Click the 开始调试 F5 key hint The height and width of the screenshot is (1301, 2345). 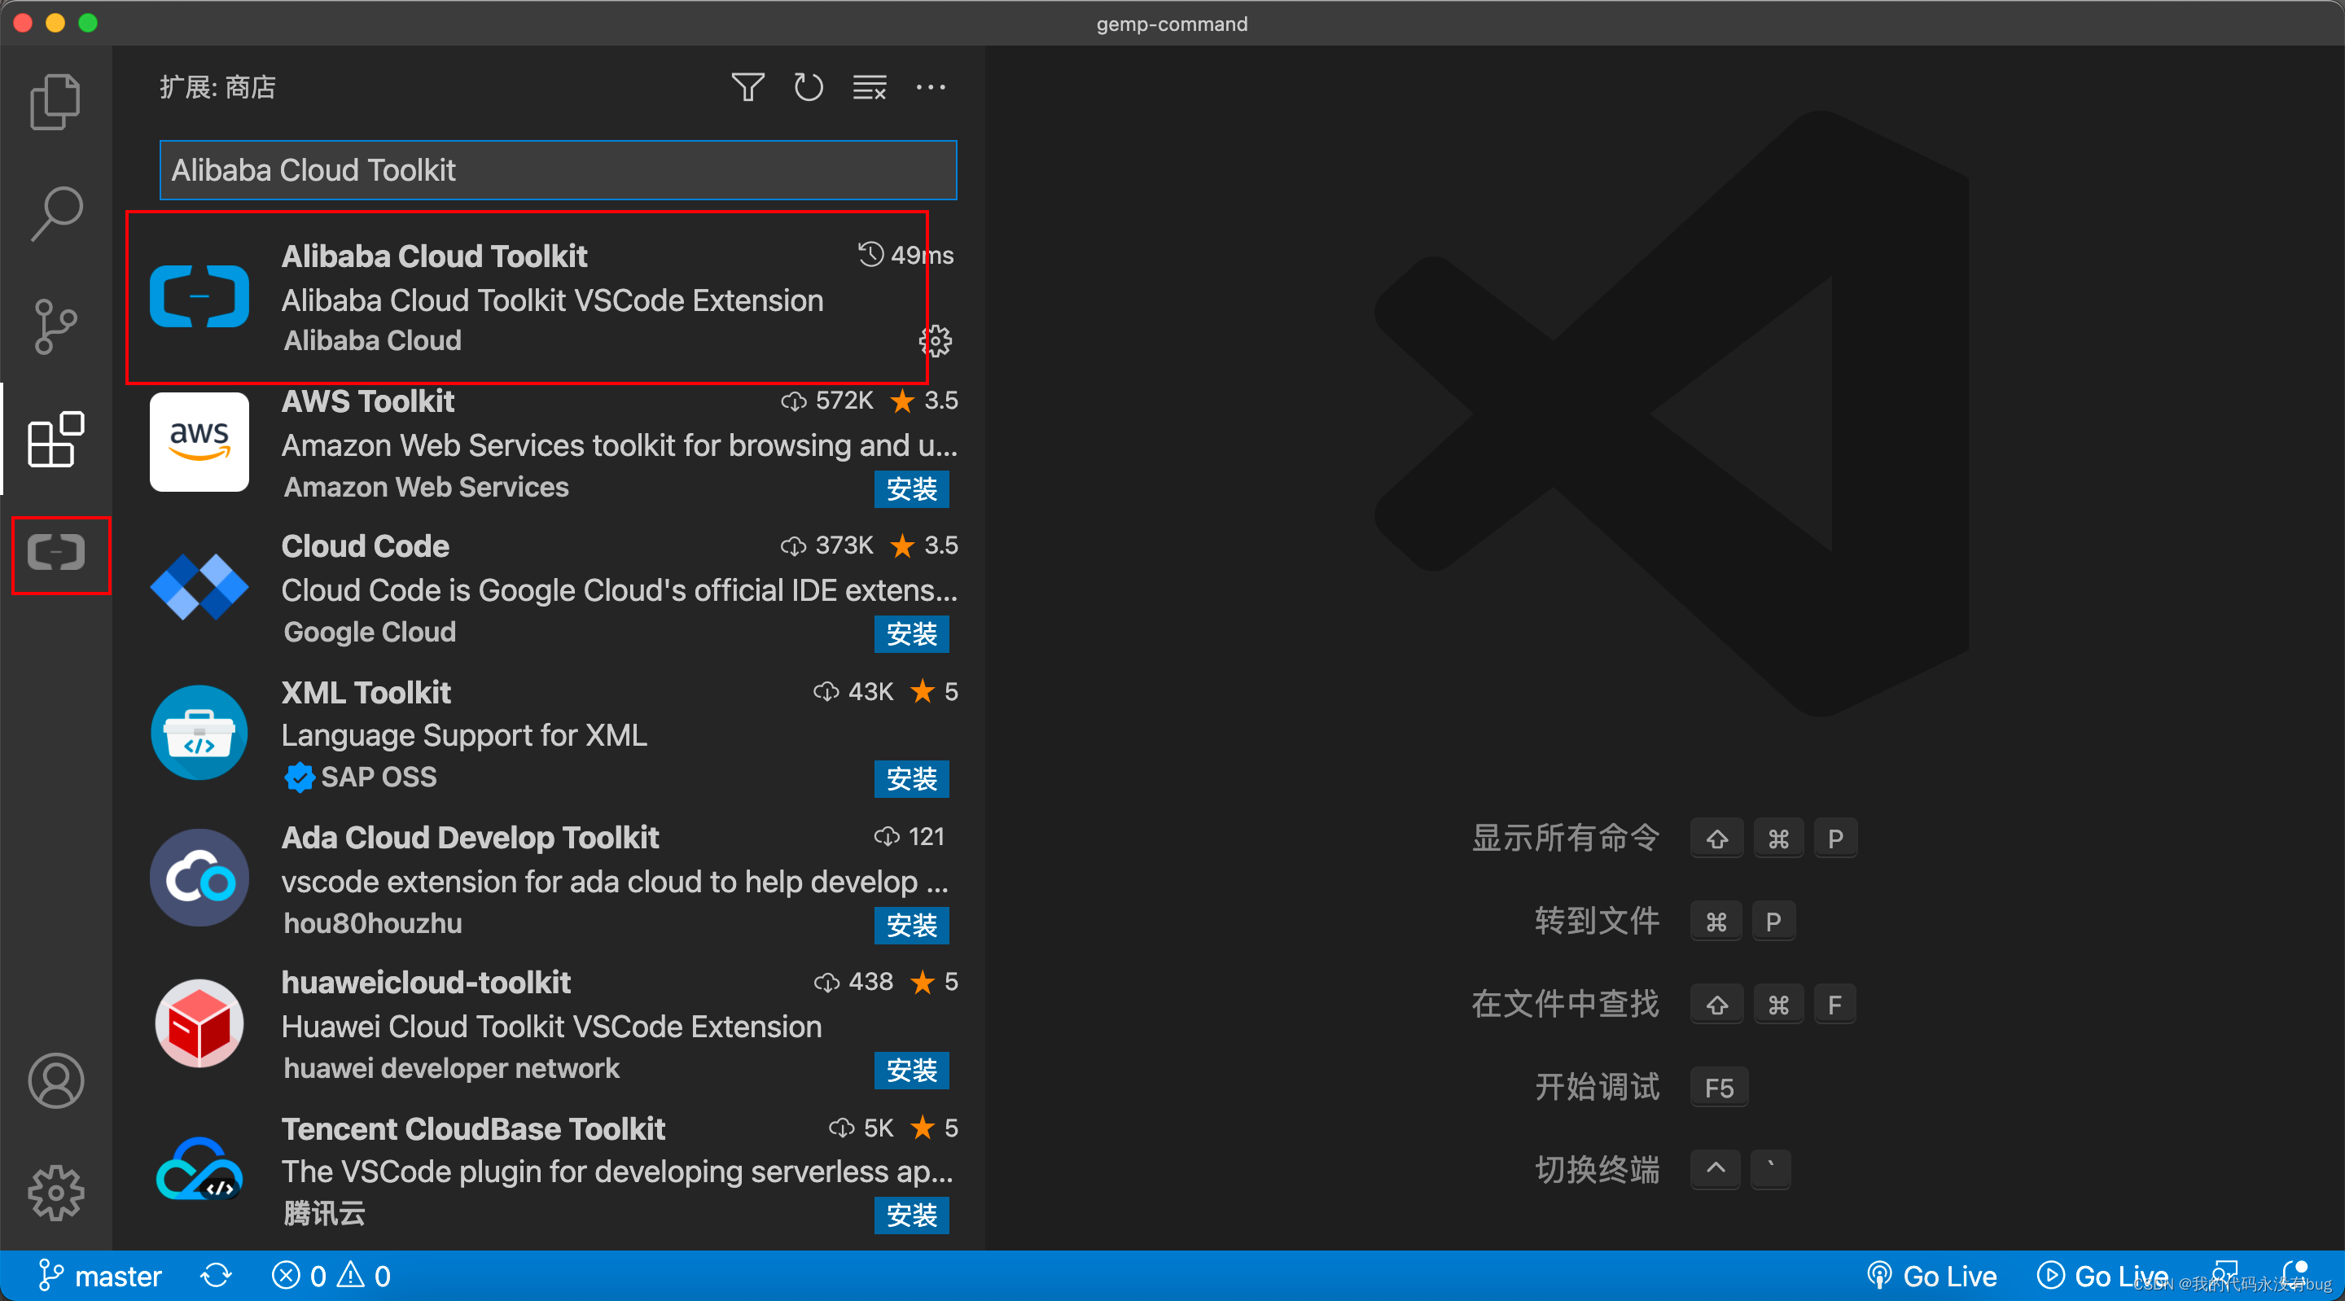[x=1719, y=1088]
